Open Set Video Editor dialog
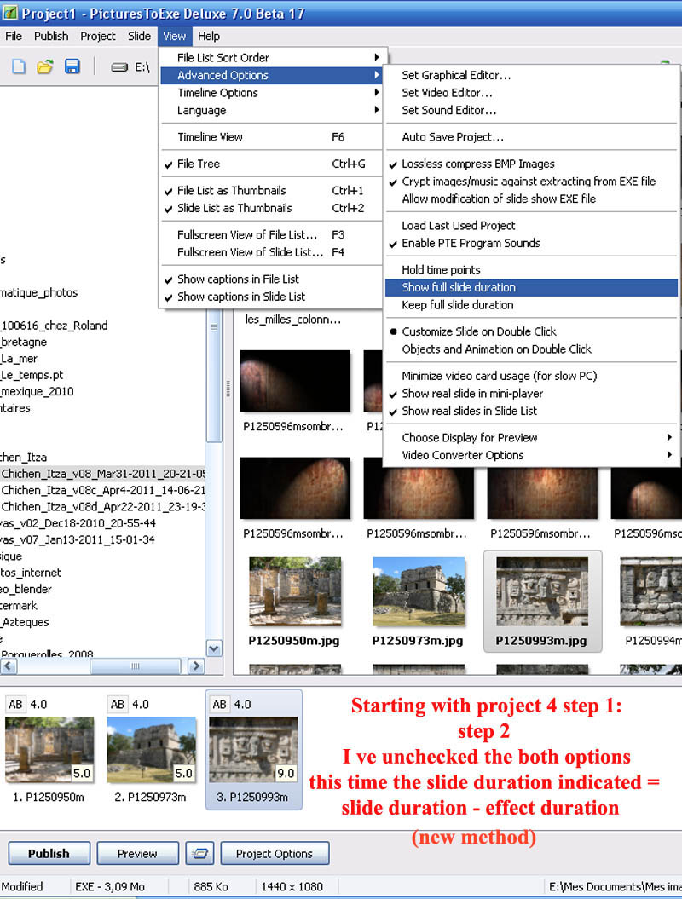The image size is (682, 899). [x=531, y=93]
